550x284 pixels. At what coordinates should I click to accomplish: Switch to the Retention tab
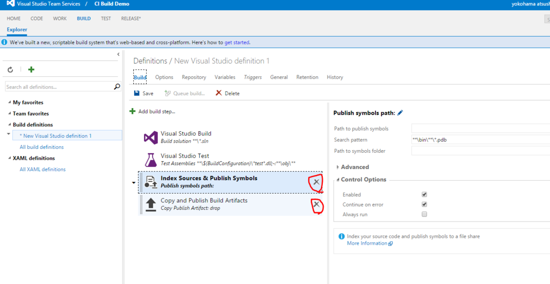tap(307, 77)
